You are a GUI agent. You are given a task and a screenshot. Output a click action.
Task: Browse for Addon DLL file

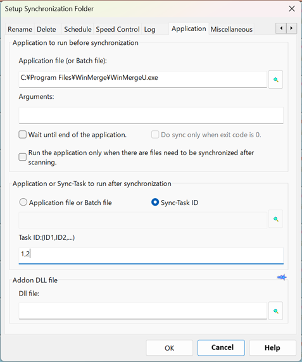275,311
